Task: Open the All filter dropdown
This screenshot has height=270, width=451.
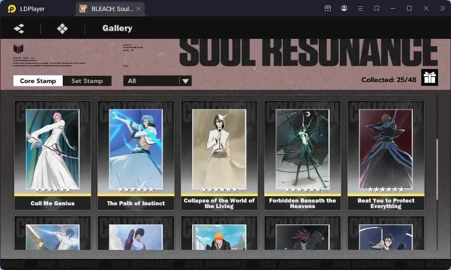Action: tap(157, 81)
